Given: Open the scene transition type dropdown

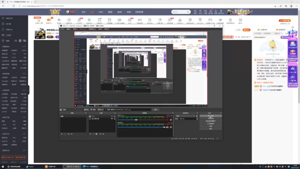Looking at the screenshot, I should (x=185, y=116).
